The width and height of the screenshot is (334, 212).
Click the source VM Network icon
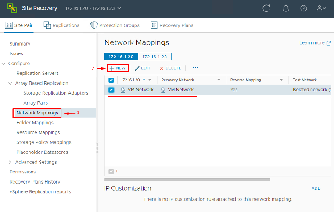[x=123, y=90]
